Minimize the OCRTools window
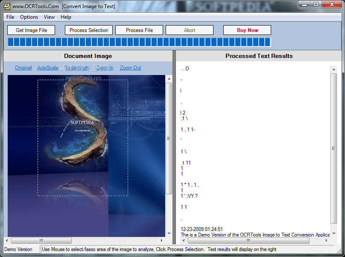 pyautogui.click(x=304, y=5)
